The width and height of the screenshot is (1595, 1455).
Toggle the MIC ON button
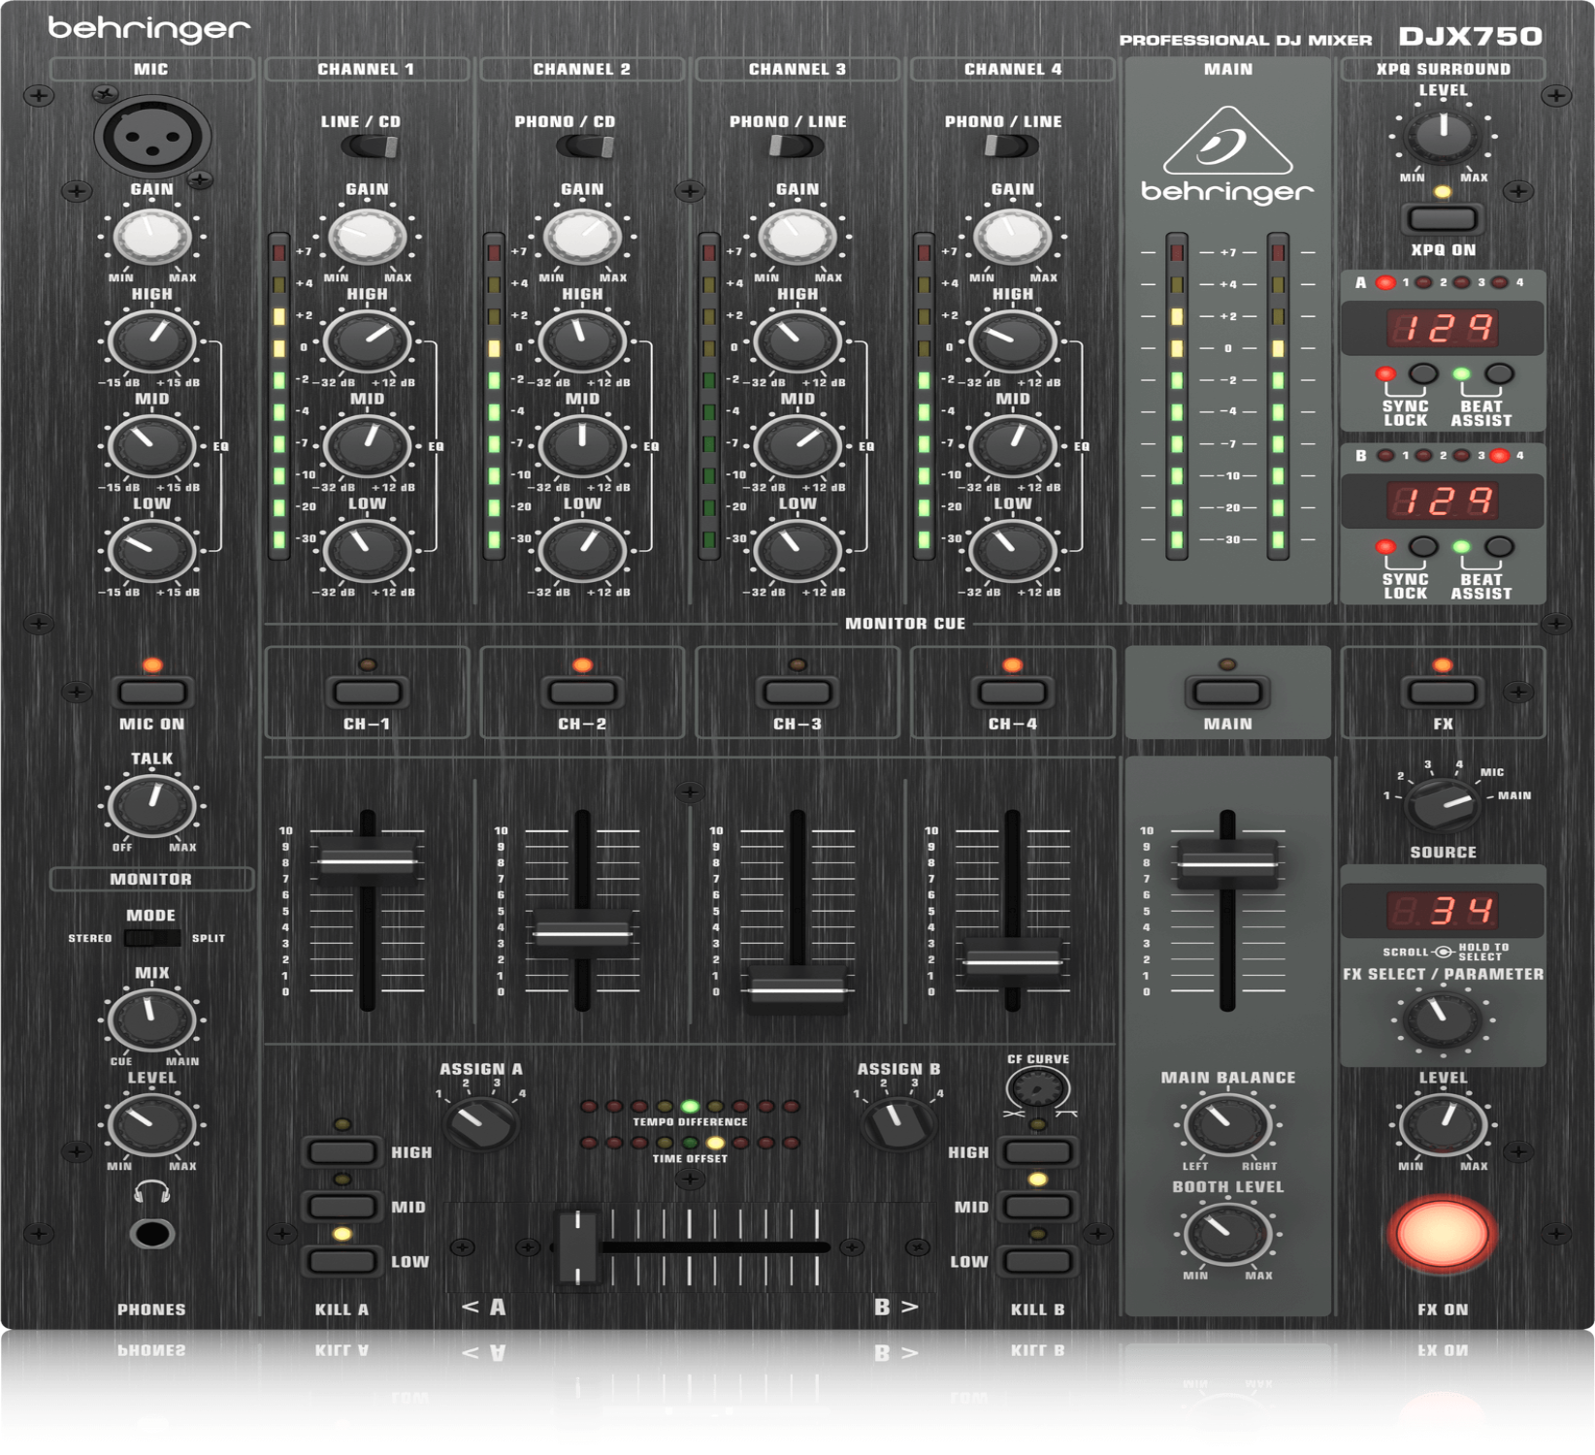coord(152,693)
